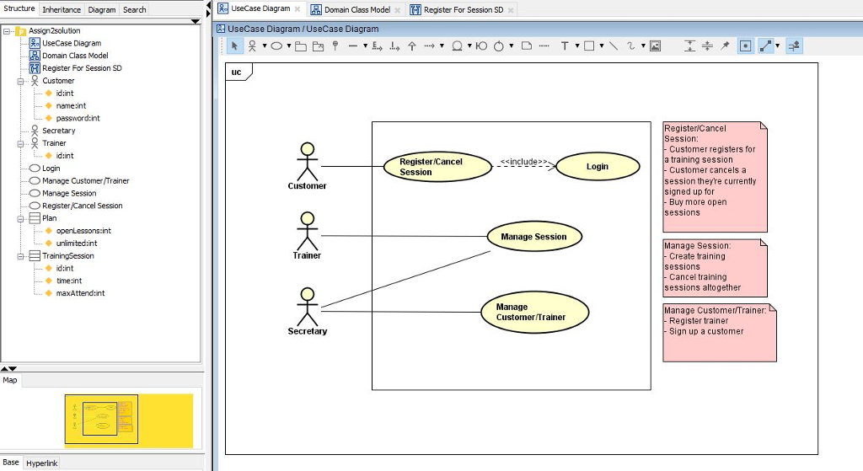
Task: Close the UseCase Diagram tab
Action: pyautogui.click(x=297, y=9)
